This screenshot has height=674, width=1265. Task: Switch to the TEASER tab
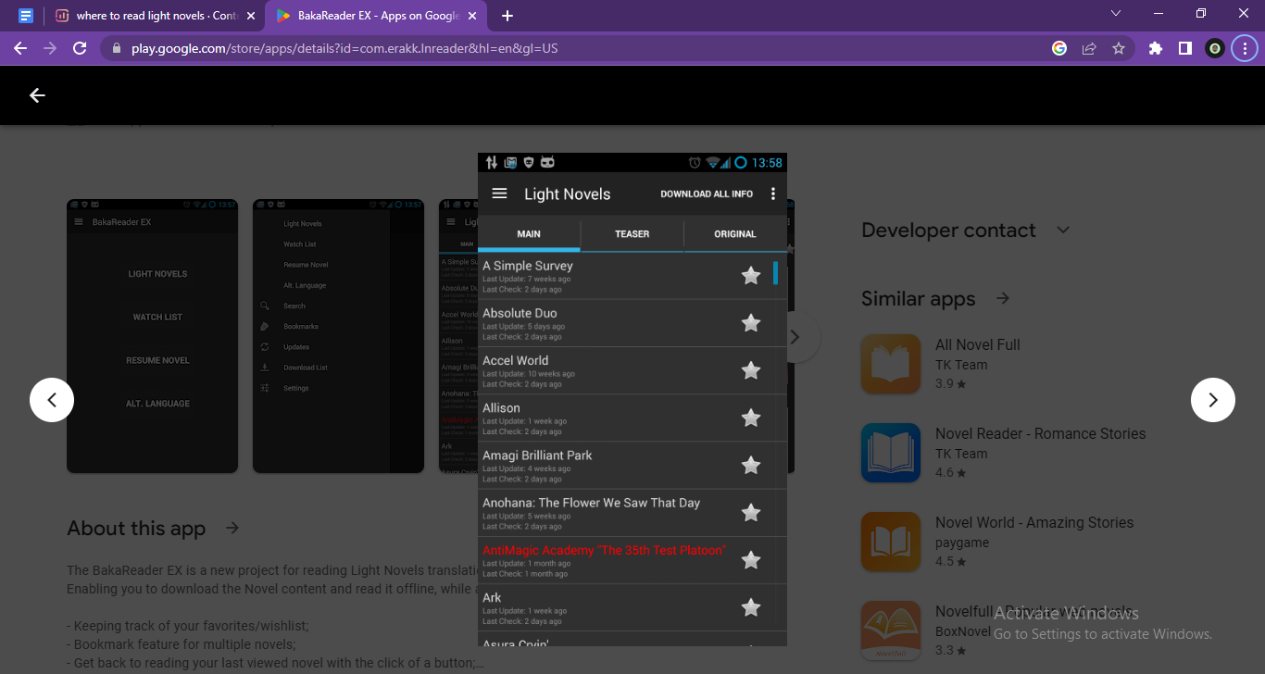click(632, 234)
